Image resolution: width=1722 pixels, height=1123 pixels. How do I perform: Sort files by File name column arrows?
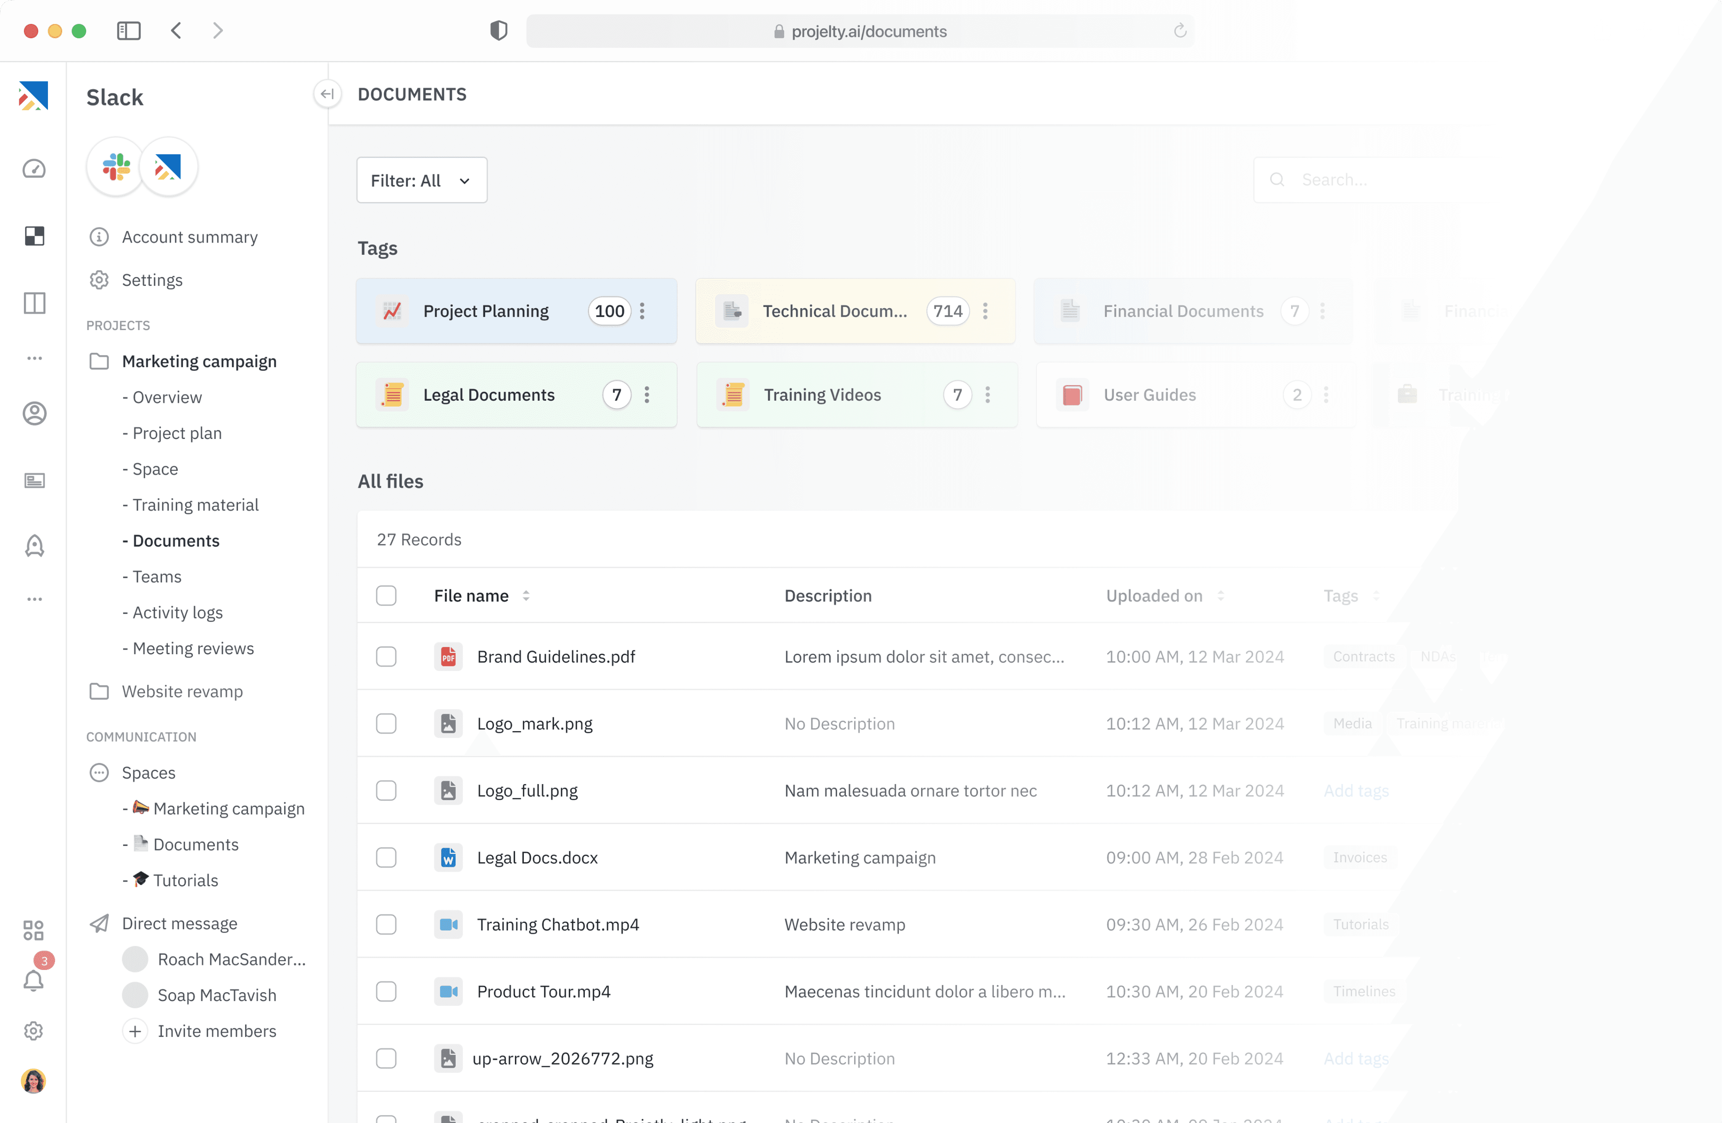[526, 595]
